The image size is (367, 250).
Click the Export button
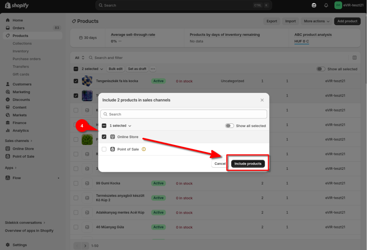pyautogui.click(x=272, y=21)
